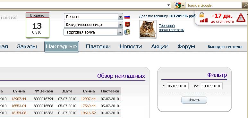Click the Russian flag icon next to Регион
Viewport: 248px width, 118px height.
pyautogui.click(x=127, y=17)
